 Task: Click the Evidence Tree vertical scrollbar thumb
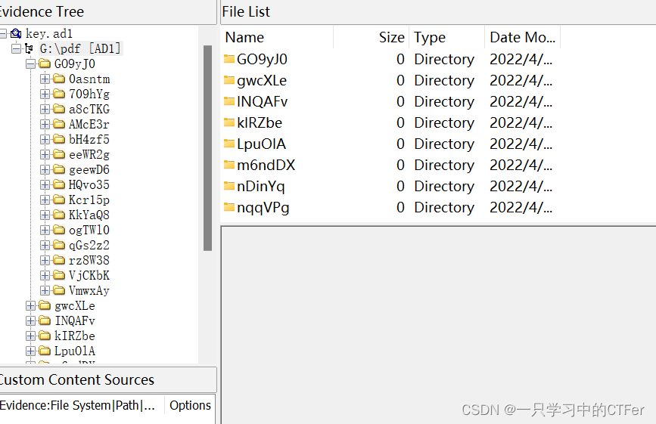207,148
